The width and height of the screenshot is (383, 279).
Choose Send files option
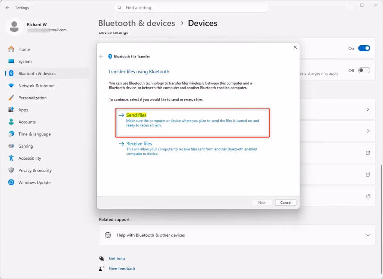click(192, 122)
